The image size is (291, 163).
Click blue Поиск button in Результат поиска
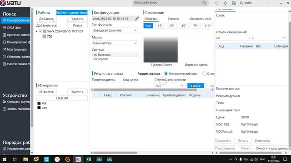(196, 86)
